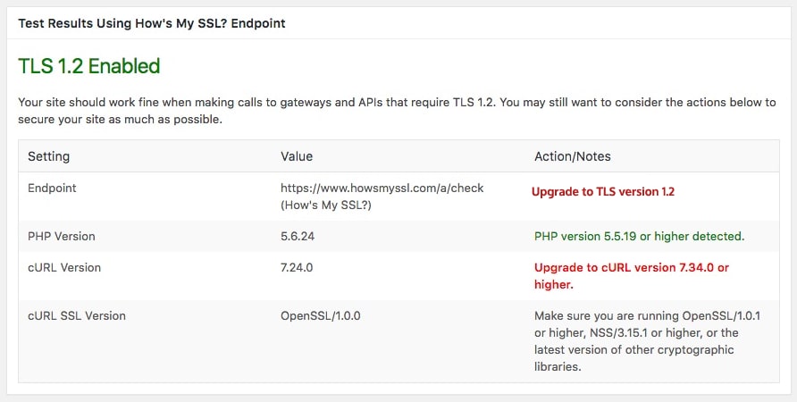Click the 'Upgrade to TLS version 1.2' note
The height and width of the screenshot is (402, 797).
[603, 191]
